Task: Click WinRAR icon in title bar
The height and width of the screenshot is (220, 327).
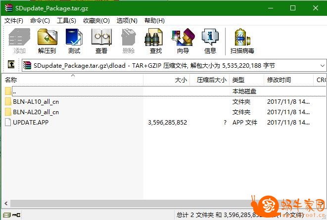Action: [9, 8]
